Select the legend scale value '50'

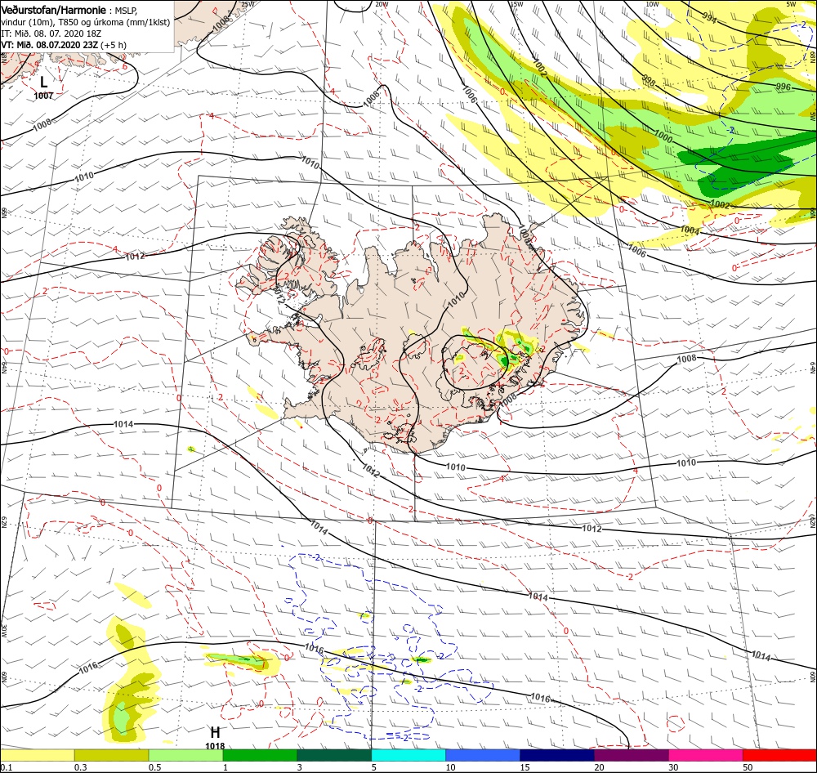click(x=748, y=767)
